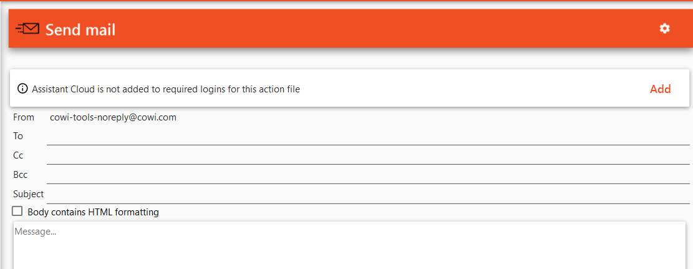Click the cowi-tools-noreply@cowi.com sender address
This screenshot has width=693, height=269.
click(113, 117)
